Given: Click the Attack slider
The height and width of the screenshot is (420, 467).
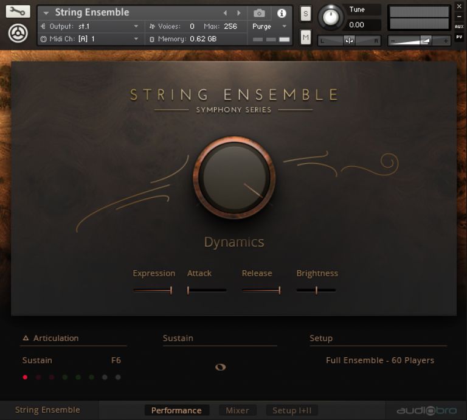Looking at the screenshot, I should (207, 290).
